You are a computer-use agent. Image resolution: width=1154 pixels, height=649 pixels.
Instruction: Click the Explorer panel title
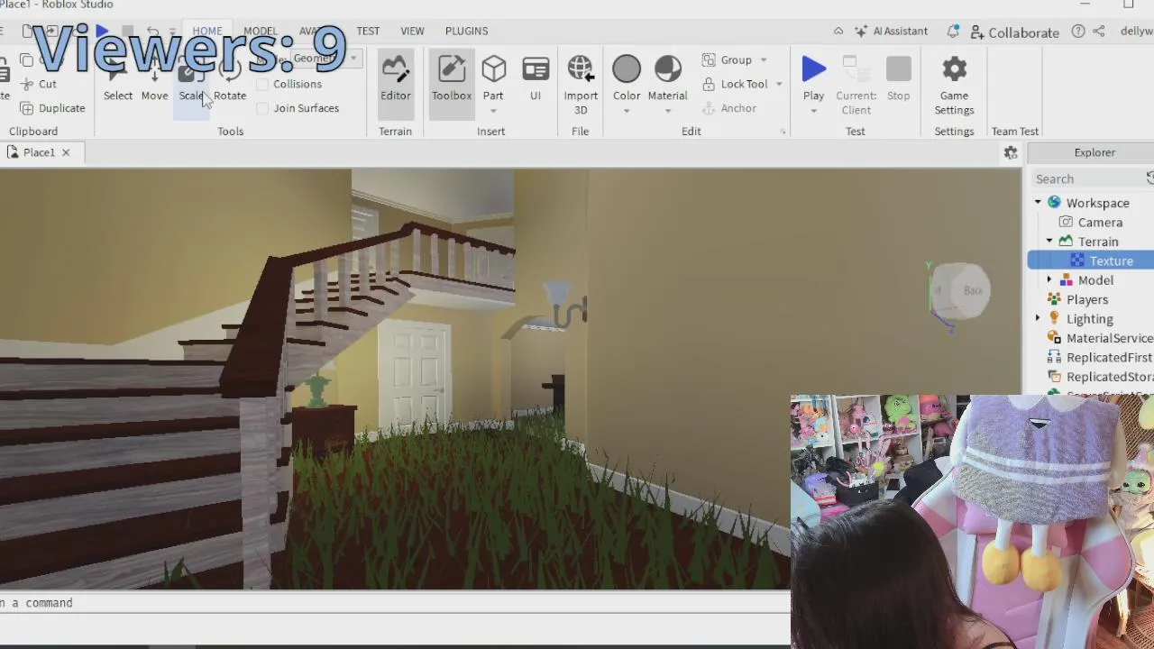click(1094, 152)
